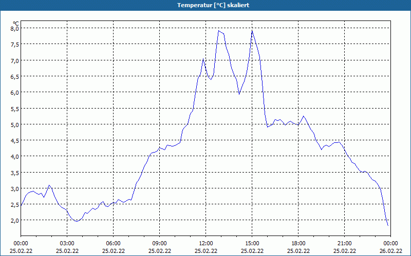
Task: Click the 8,0 y-axis value
Action: click(x=15, y=28)
